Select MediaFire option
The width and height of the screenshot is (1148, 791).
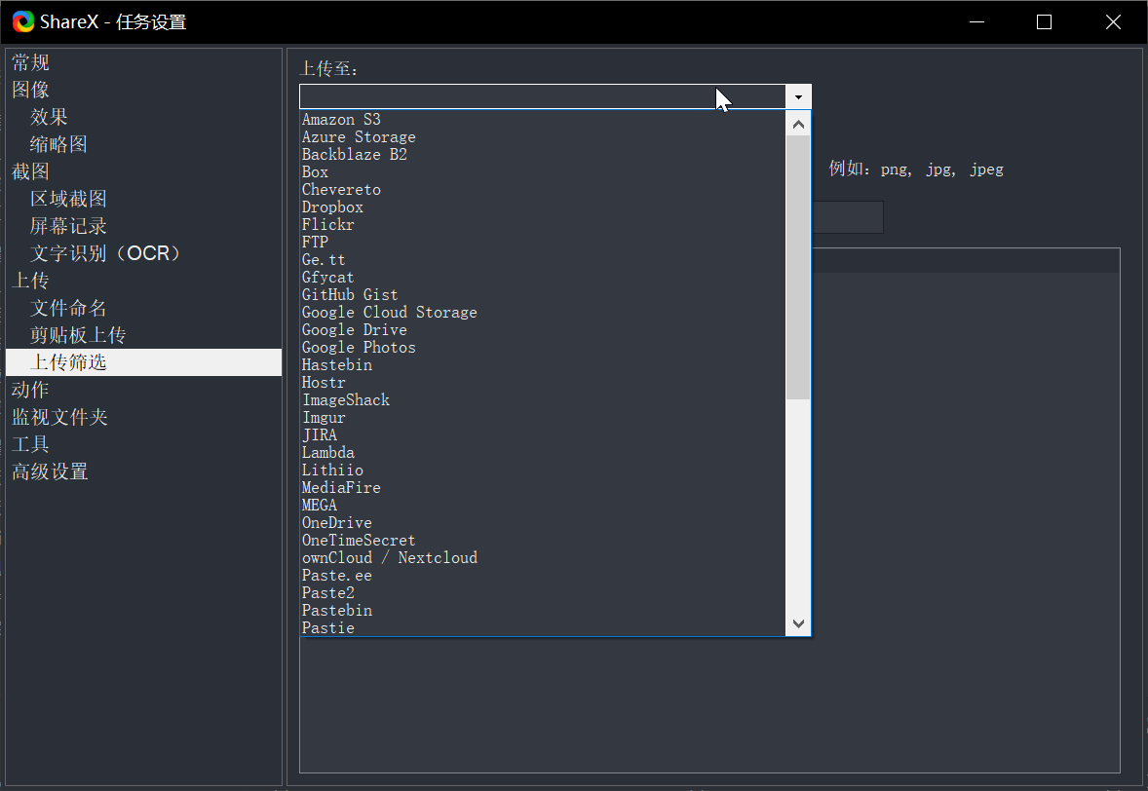pos(543,488)
